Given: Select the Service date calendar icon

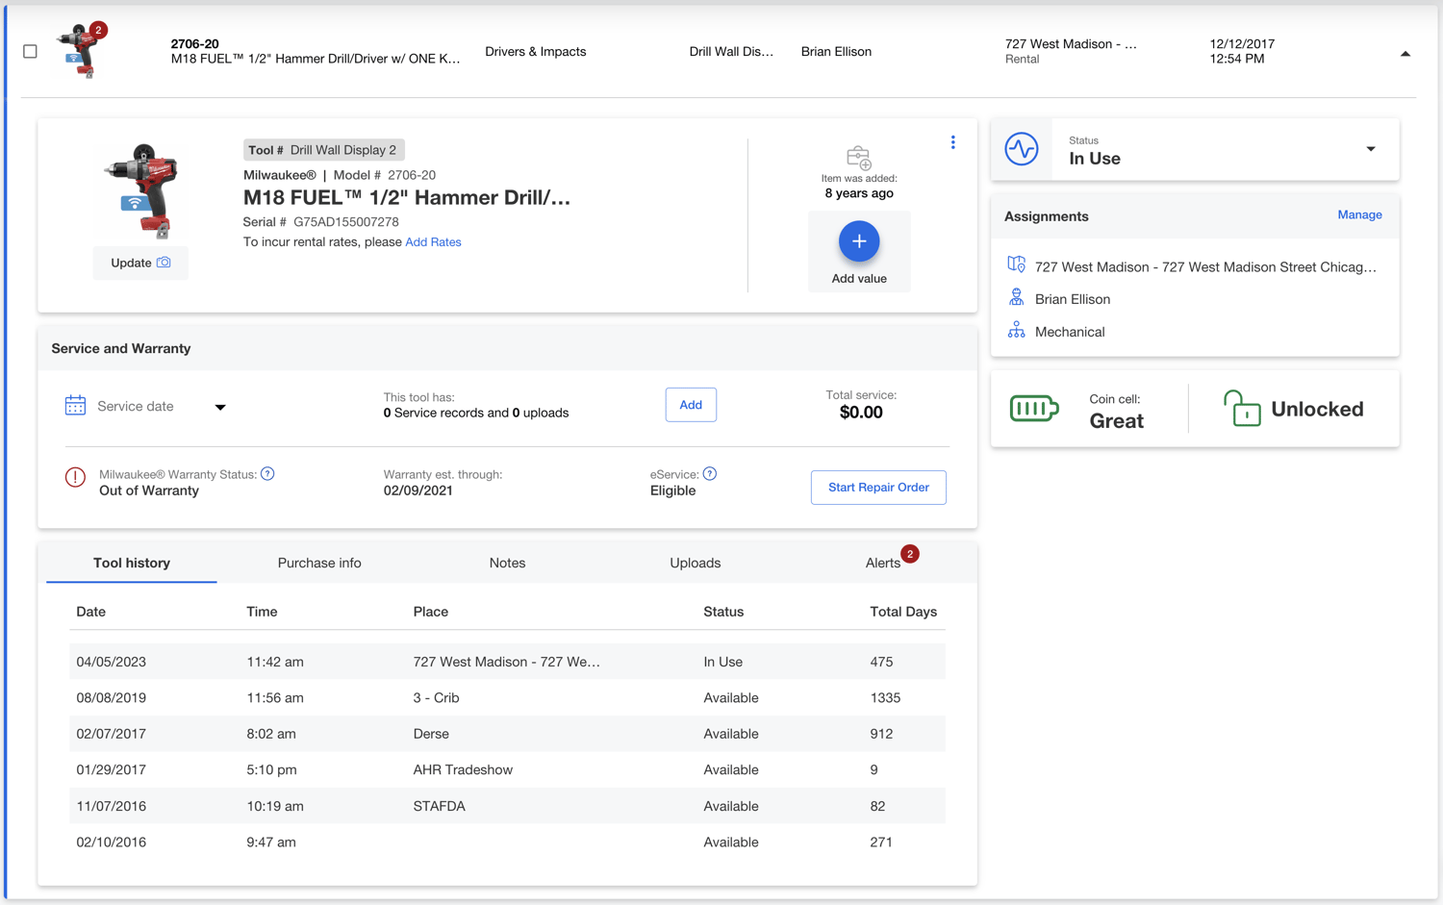Looking at the screenshot, I should tap(75, 405).
